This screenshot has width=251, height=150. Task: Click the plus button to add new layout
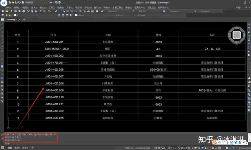[x=32, y=148]
